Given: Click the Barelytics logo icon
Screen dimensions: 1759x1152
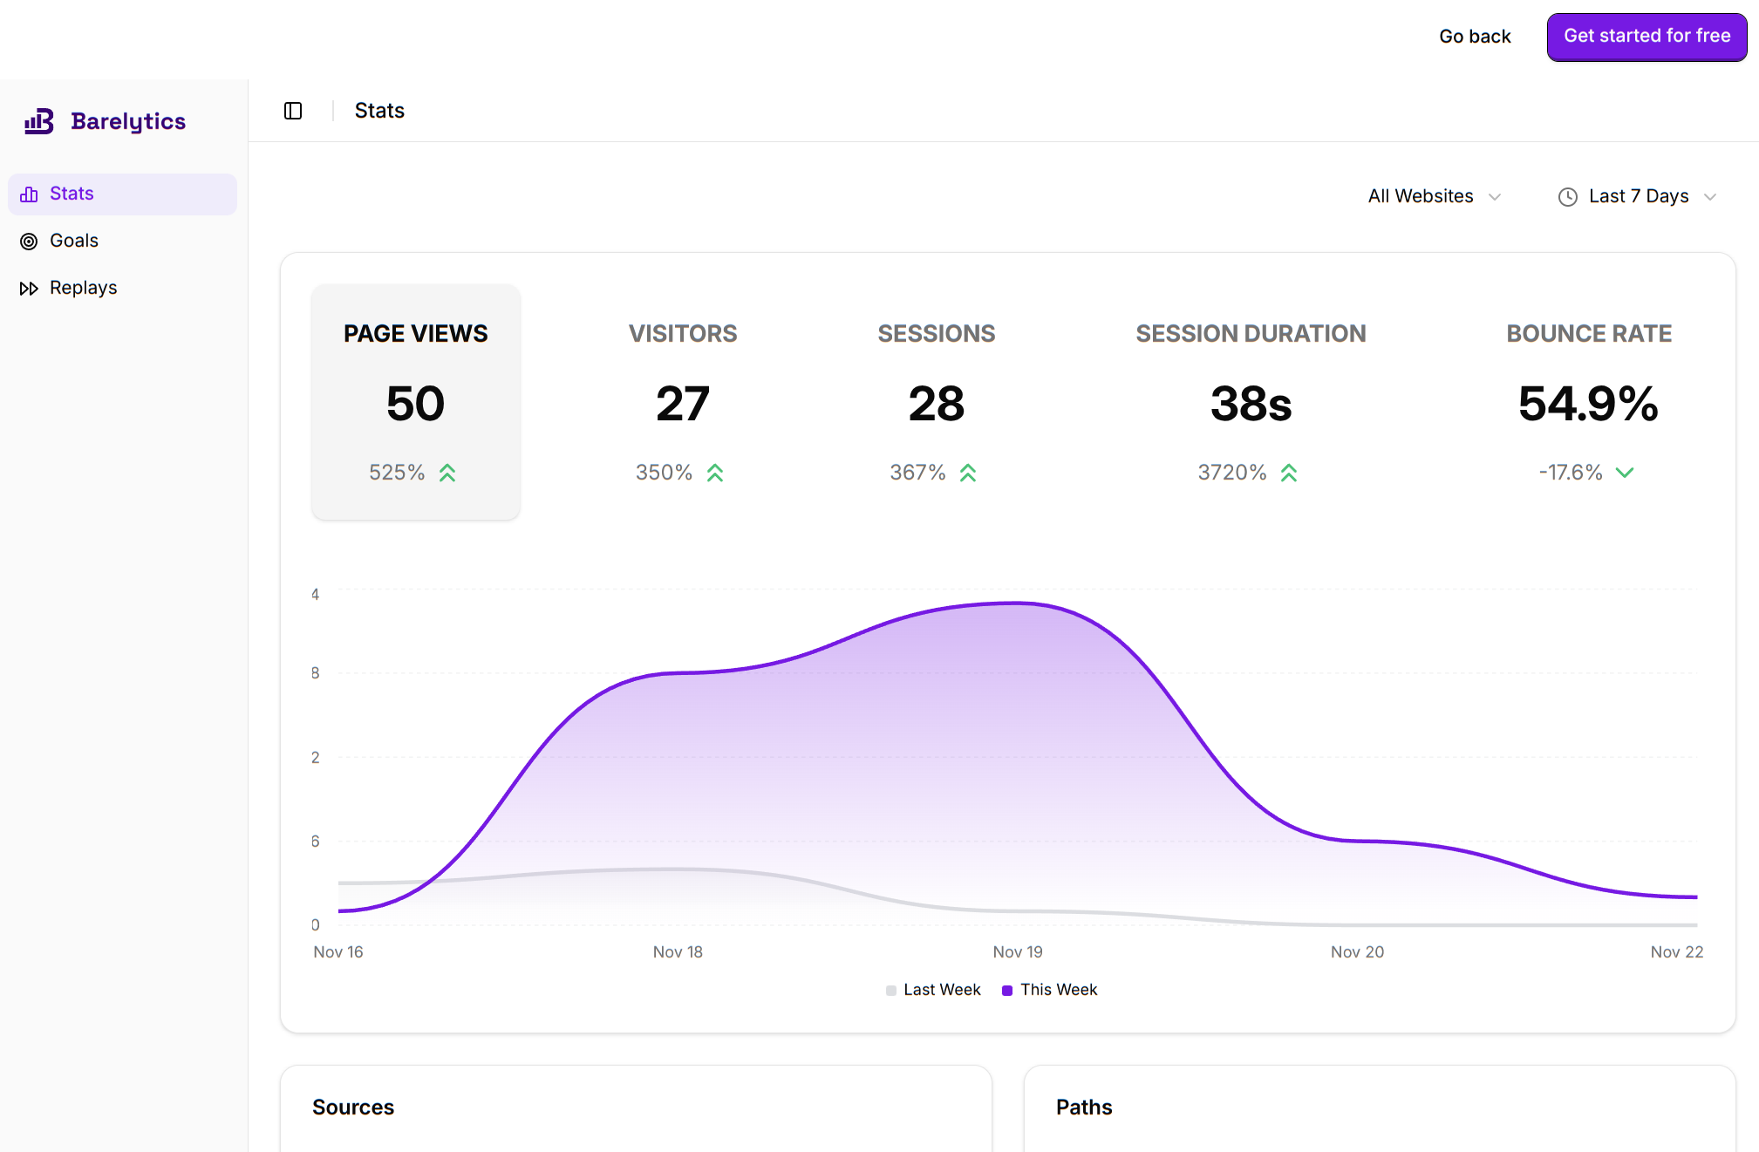Looking at the screenshot, I should pyautogui.click(x=39, y=121).
